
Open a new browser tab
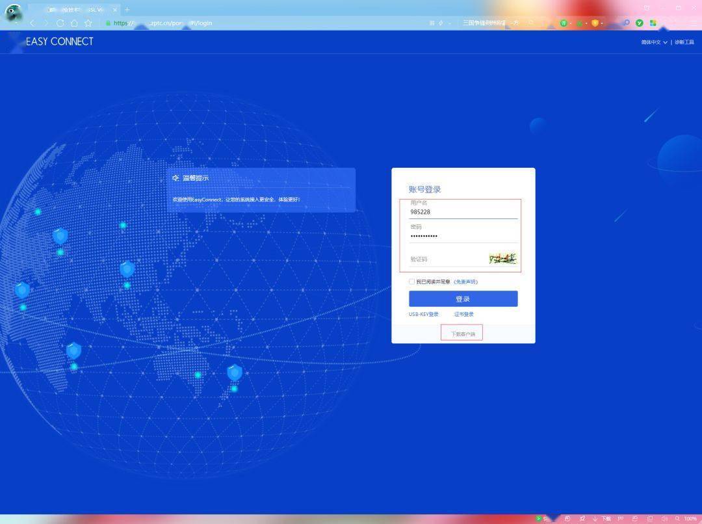(127, 9)
